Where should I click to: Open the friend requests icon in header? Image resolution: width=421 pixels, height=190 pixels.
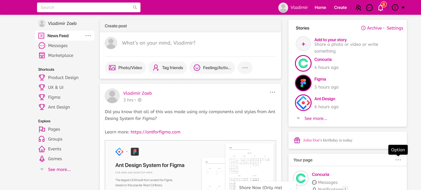(358, 8)
